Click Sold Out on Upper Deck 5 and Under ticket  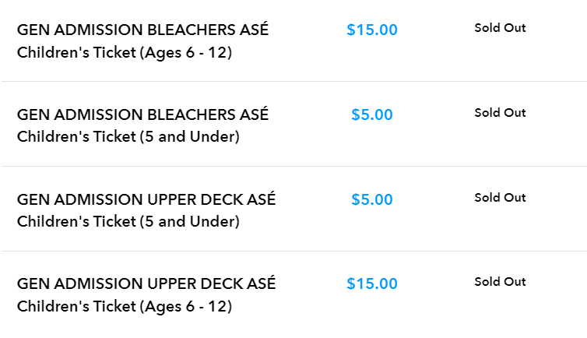tap(500, 198)
